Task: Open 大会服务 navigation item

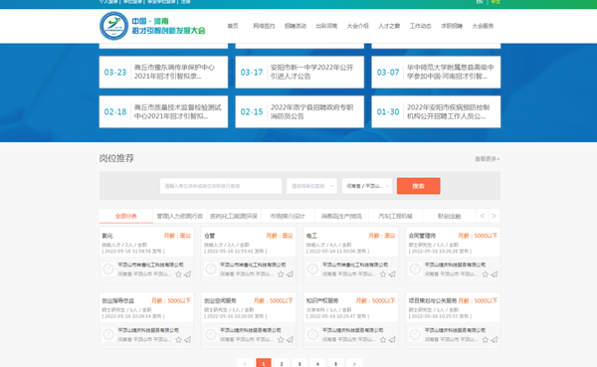Action: coord(483,26)
